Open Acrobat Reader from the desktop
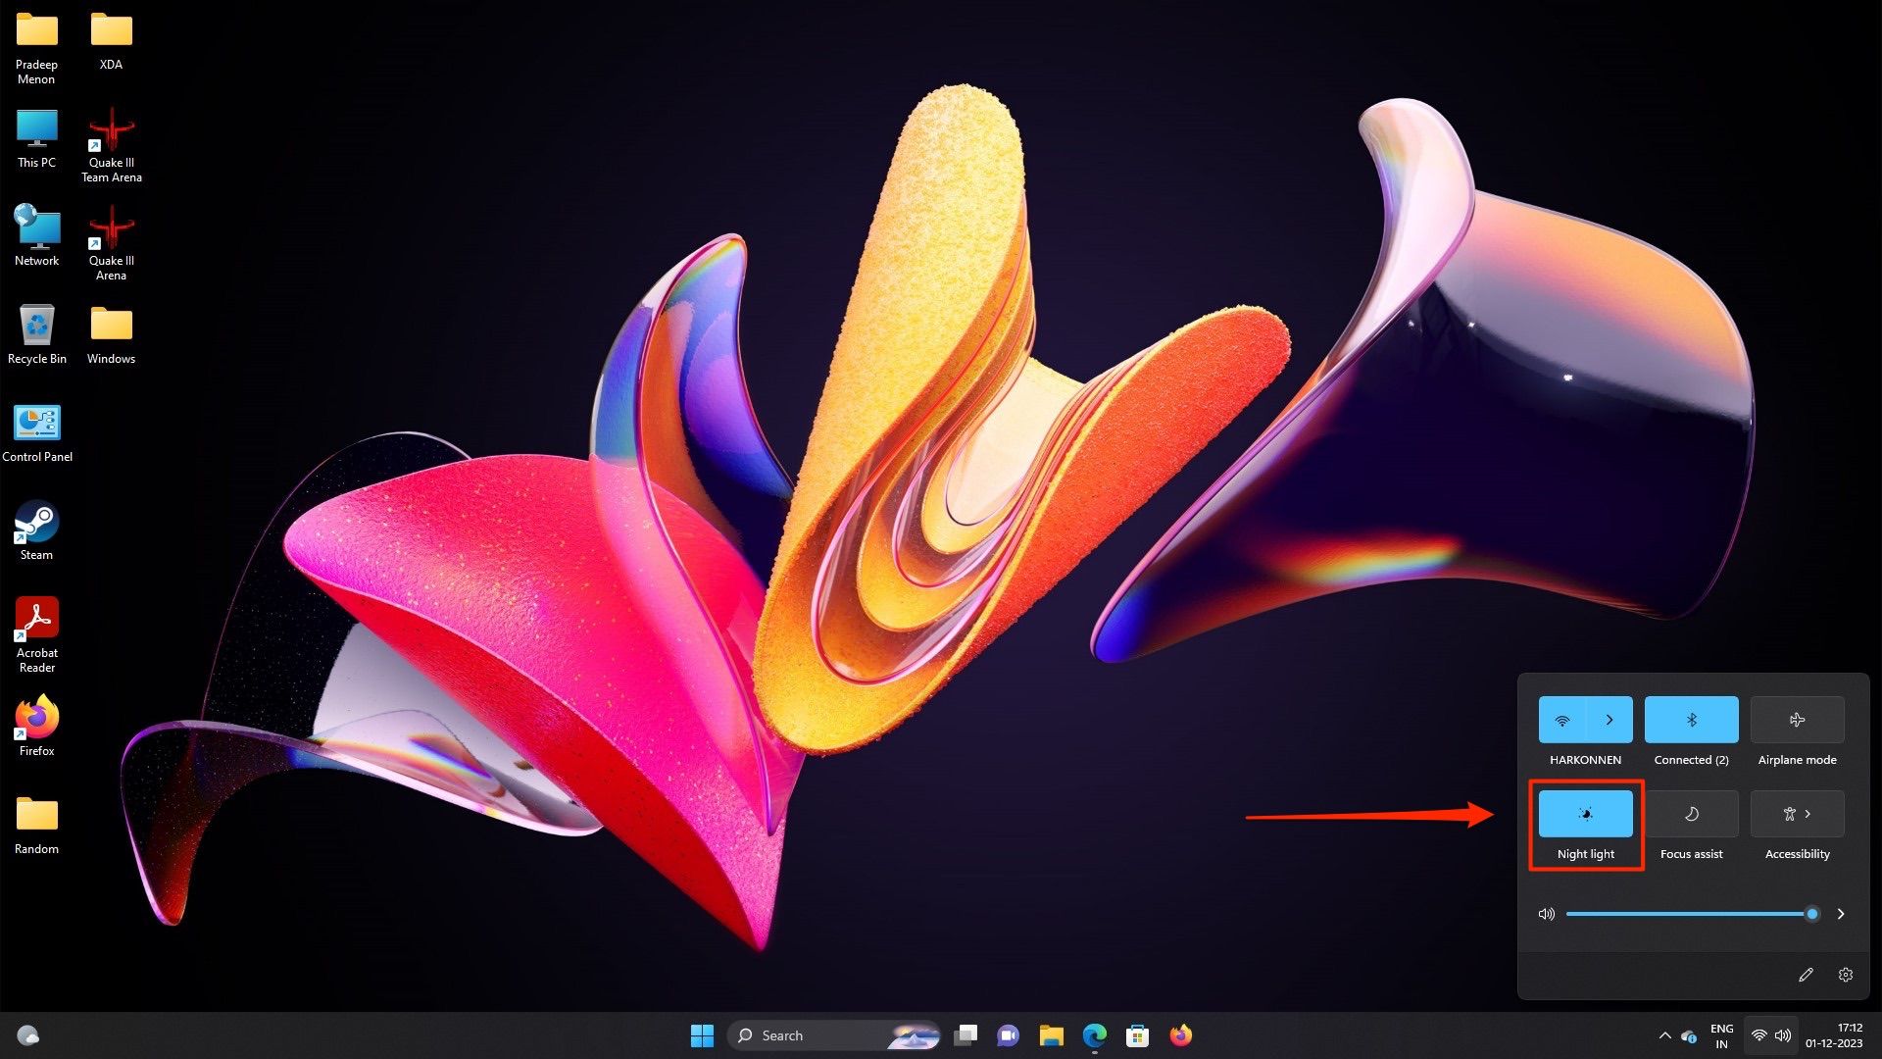Viewport: 1882px width, 1059px height. [36, 618]
